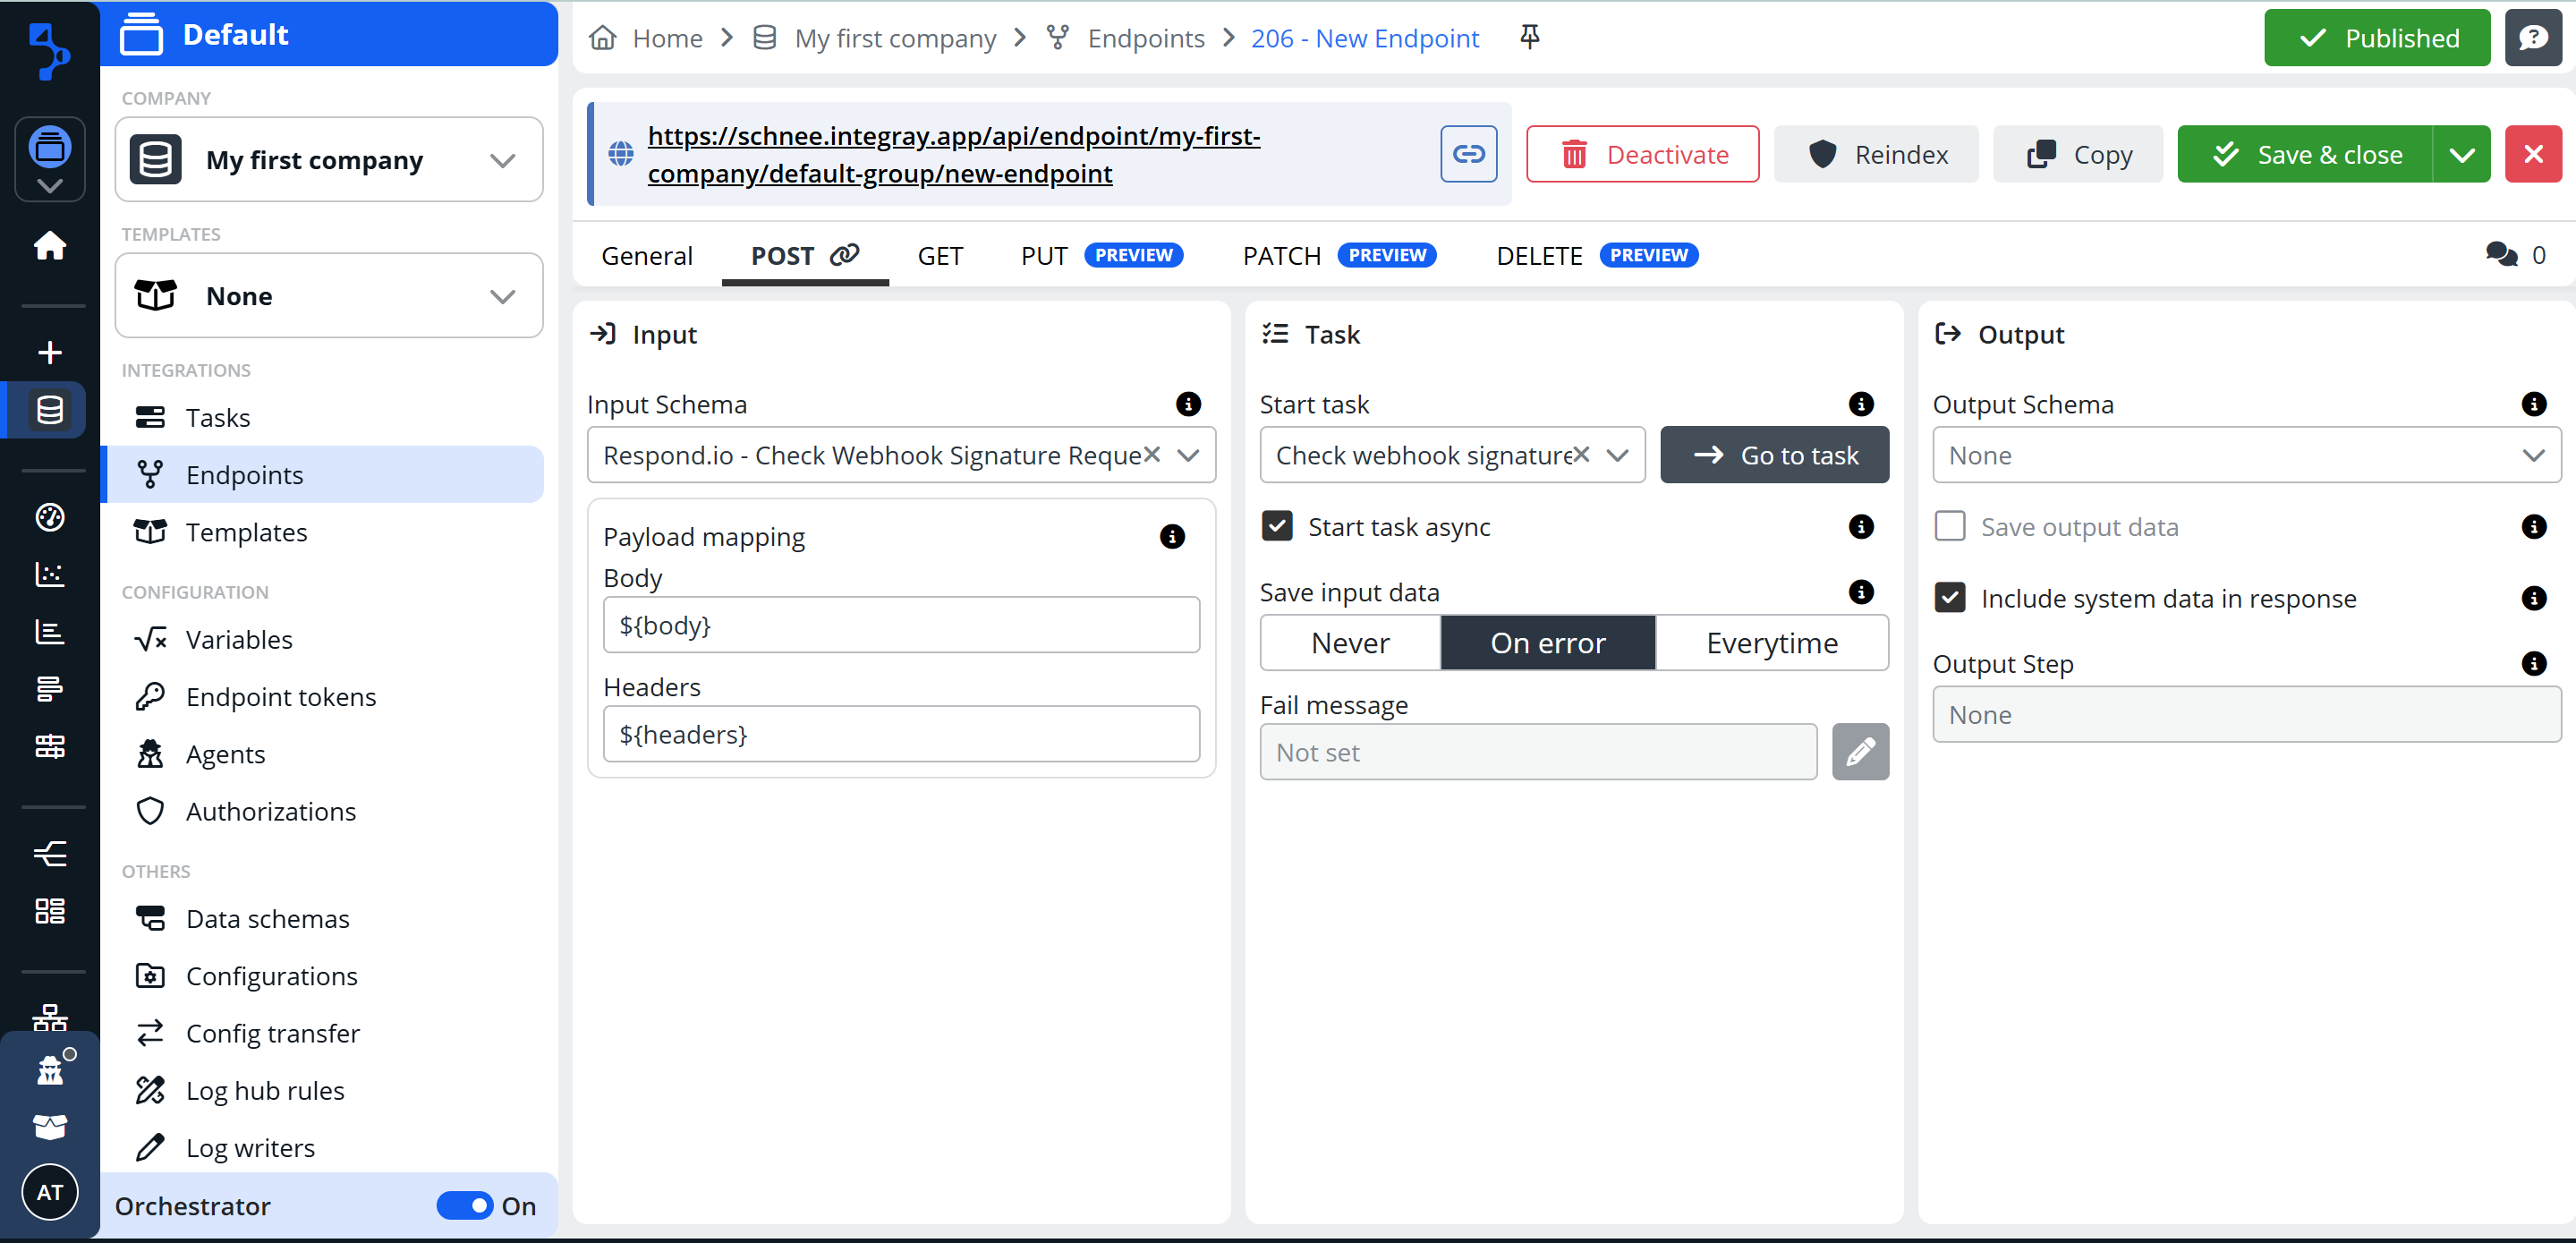The image size is (2576, 1243).
Task: Uncheck Start task async checkbox
Action: (1277, 526)
